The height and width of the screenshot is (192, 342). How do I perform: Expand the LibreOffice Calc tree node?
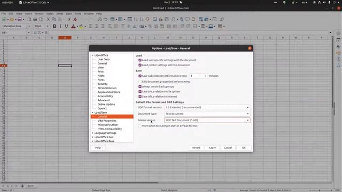pos(92,137)
